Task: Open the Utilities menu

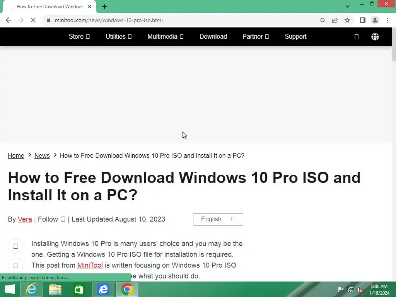Action: (x=118, y=37)
